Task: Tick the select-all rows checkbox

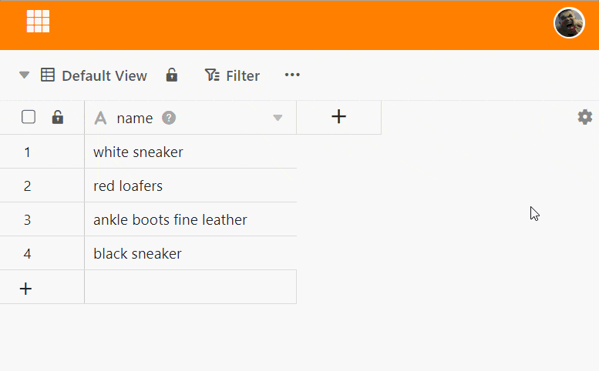Action: [x=29, y=117]
